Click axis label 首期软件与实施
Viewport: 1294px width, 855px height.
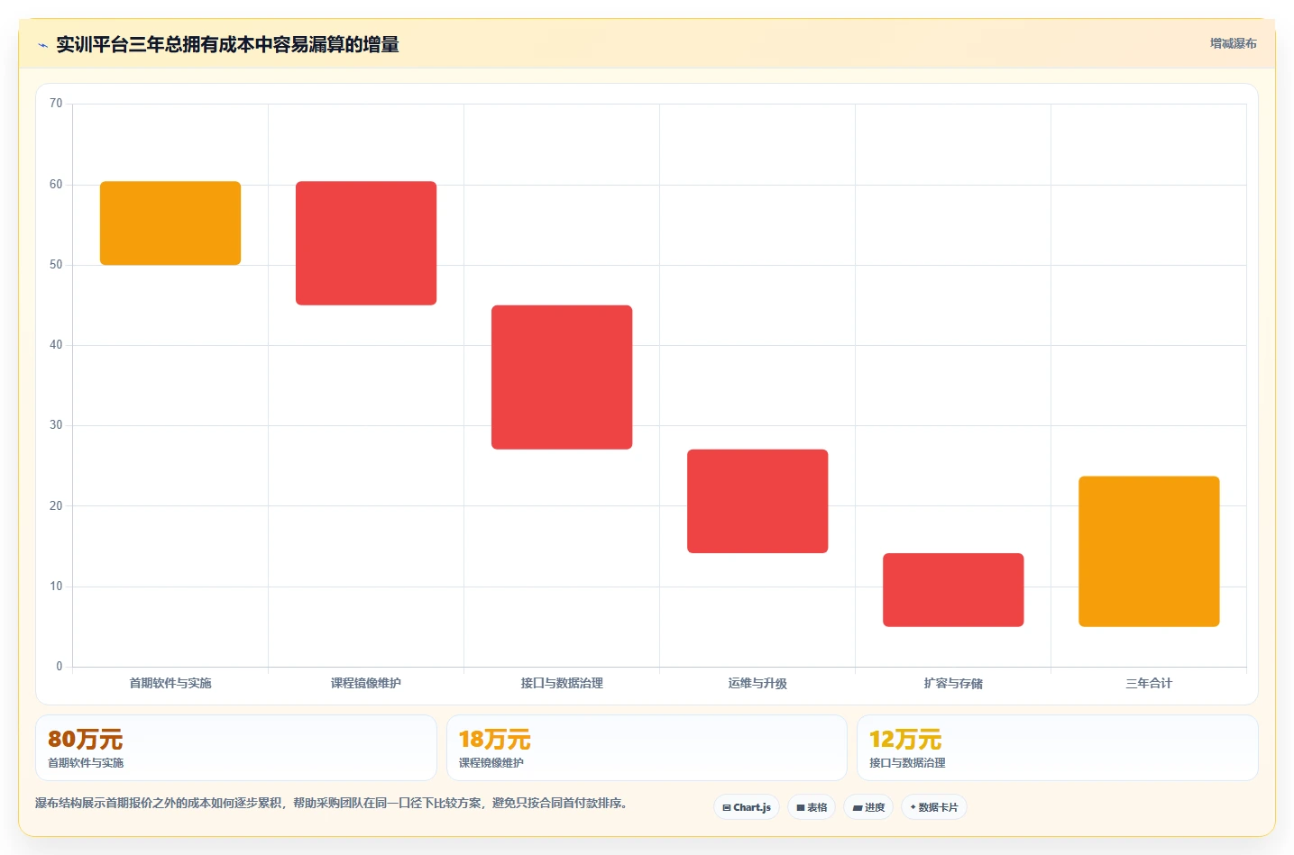pos(170,683)
